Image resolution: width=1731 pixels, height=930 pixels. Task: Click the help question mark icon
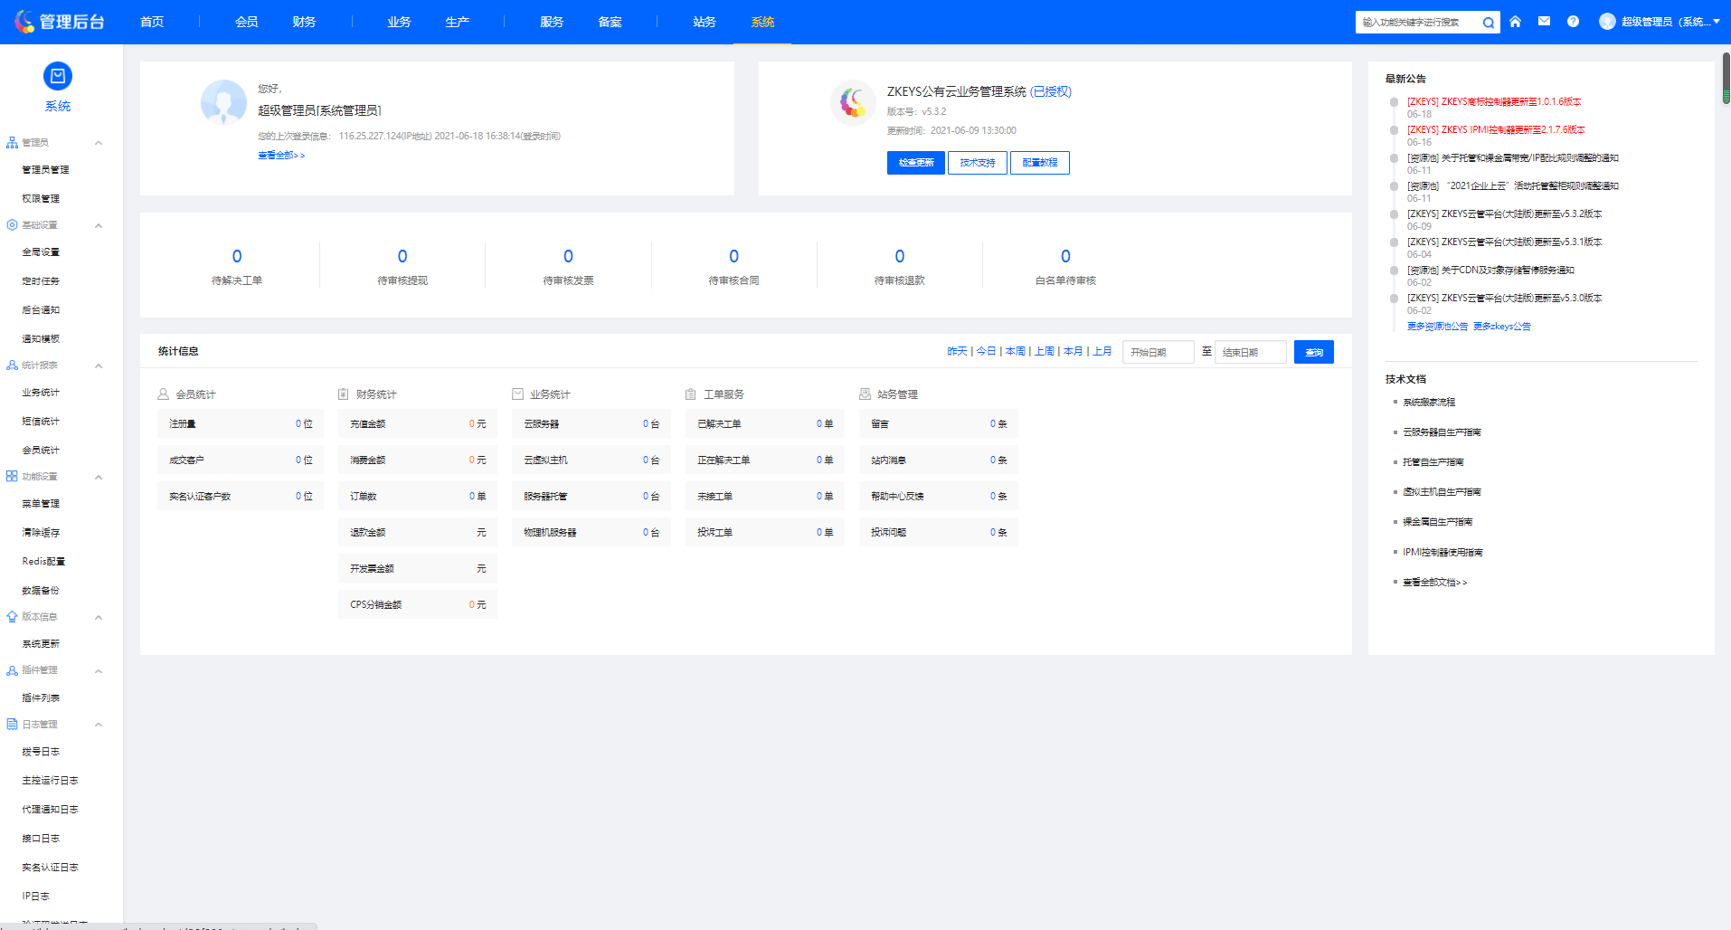point(1573,22)
